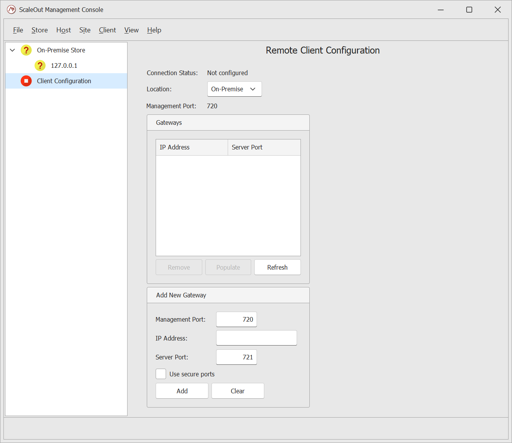Open the View menu
The image size is (512, 443).
(x=131, y=30)
